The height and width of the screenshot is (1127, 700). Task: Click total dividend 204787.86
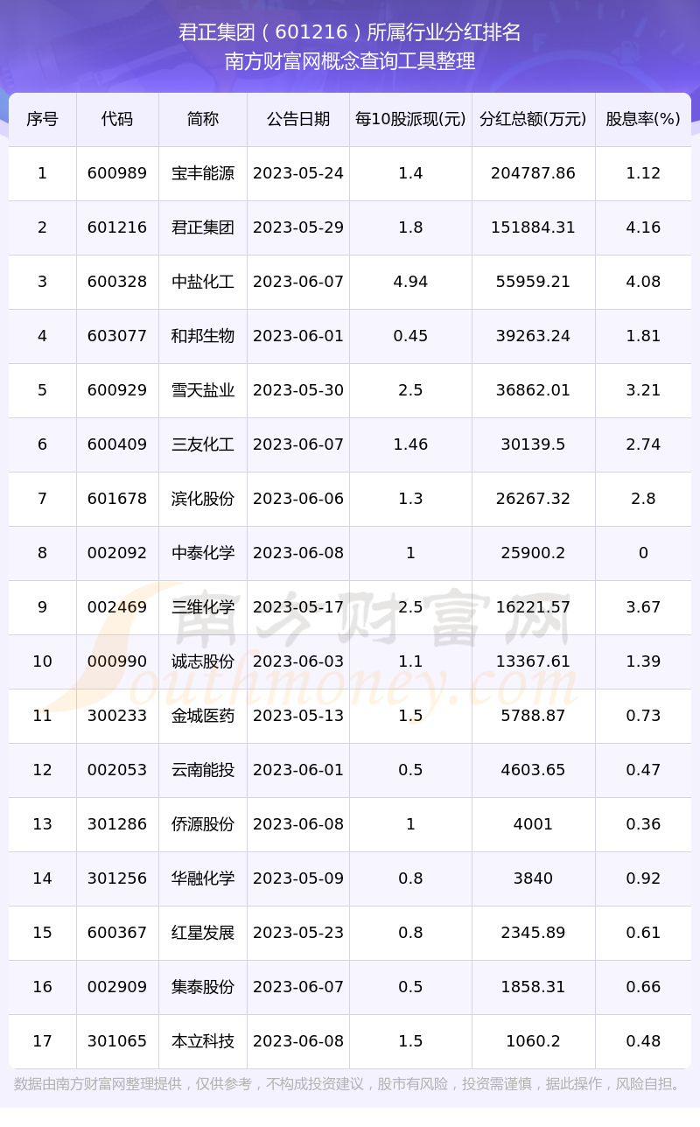(534, 173)
